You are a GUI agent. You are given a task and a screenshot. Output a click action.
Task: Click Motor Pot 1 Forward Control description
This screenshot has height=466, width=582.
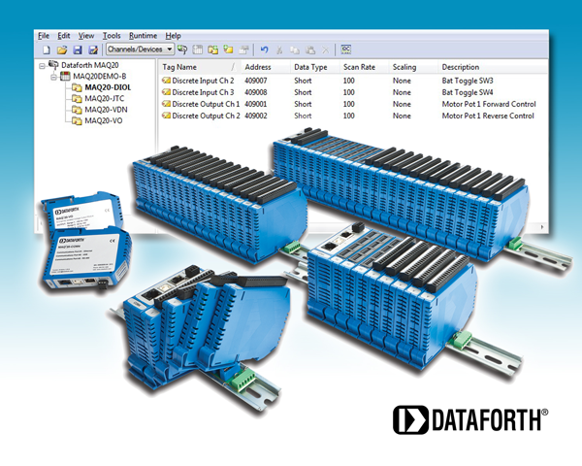489,104
